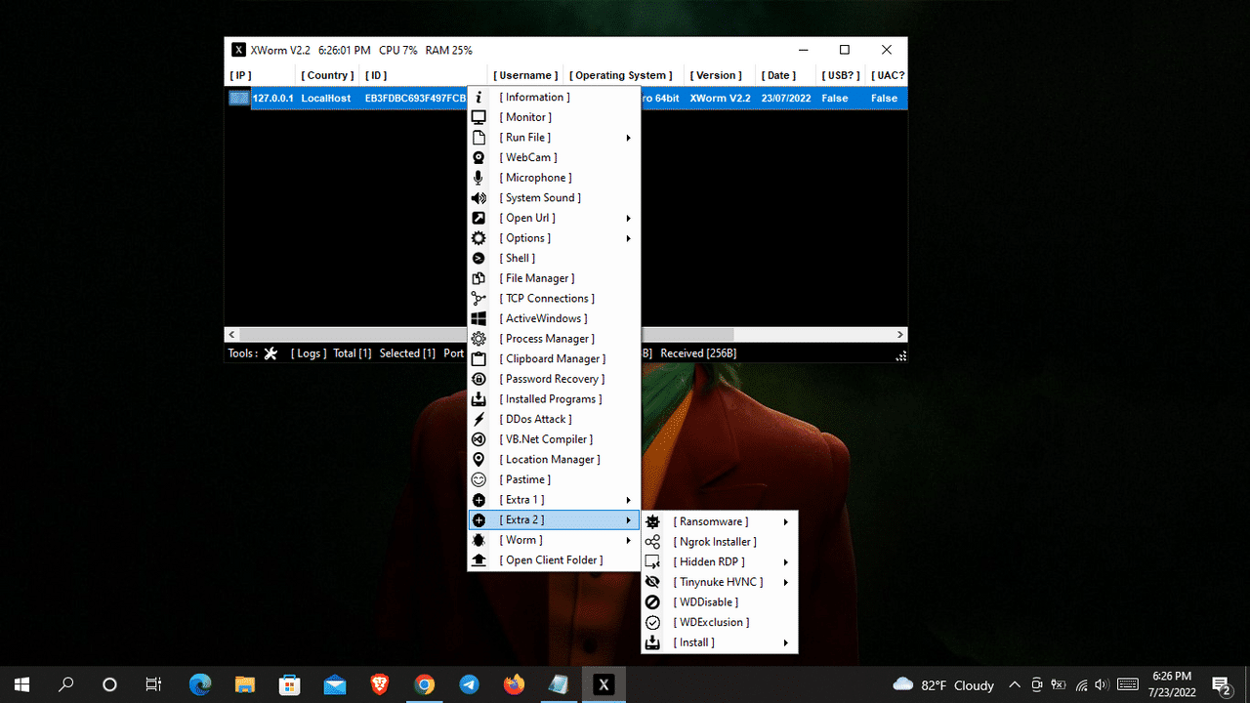The height and width of the screenshot is (703, 1250).
Task: Expand the Open Url submenu arrow
Action: [x=629, y=218]
